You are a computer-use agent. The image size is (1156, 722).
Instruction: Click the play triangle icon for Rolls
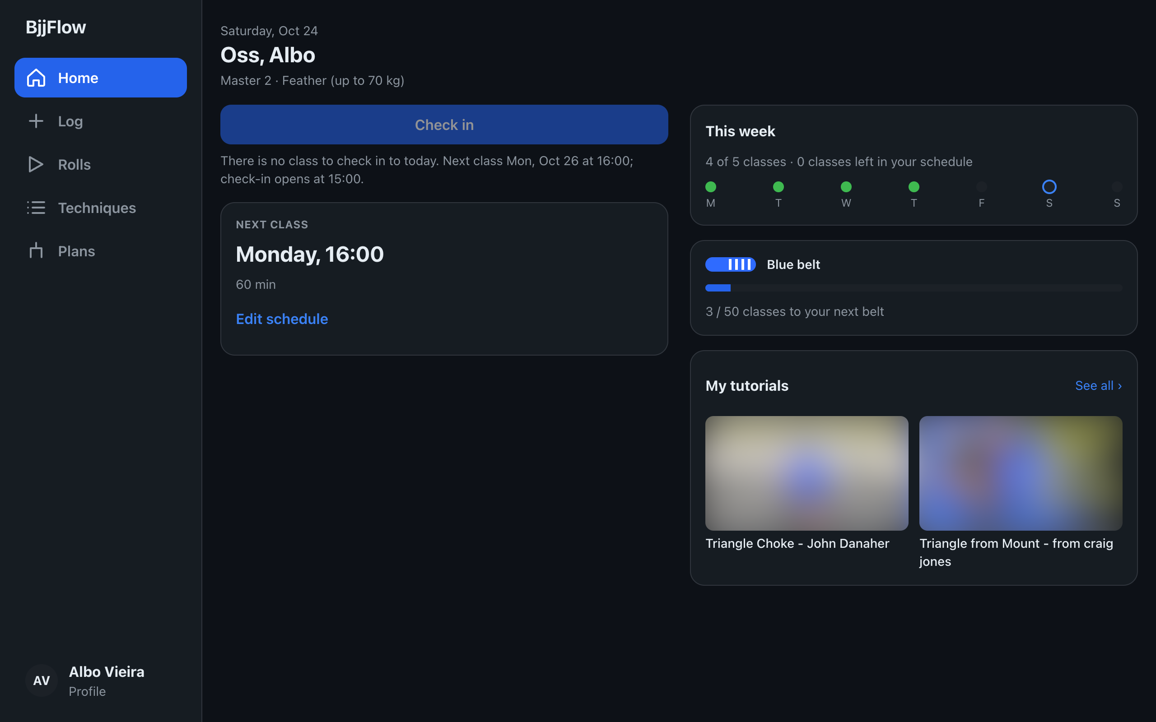[36, 164]
